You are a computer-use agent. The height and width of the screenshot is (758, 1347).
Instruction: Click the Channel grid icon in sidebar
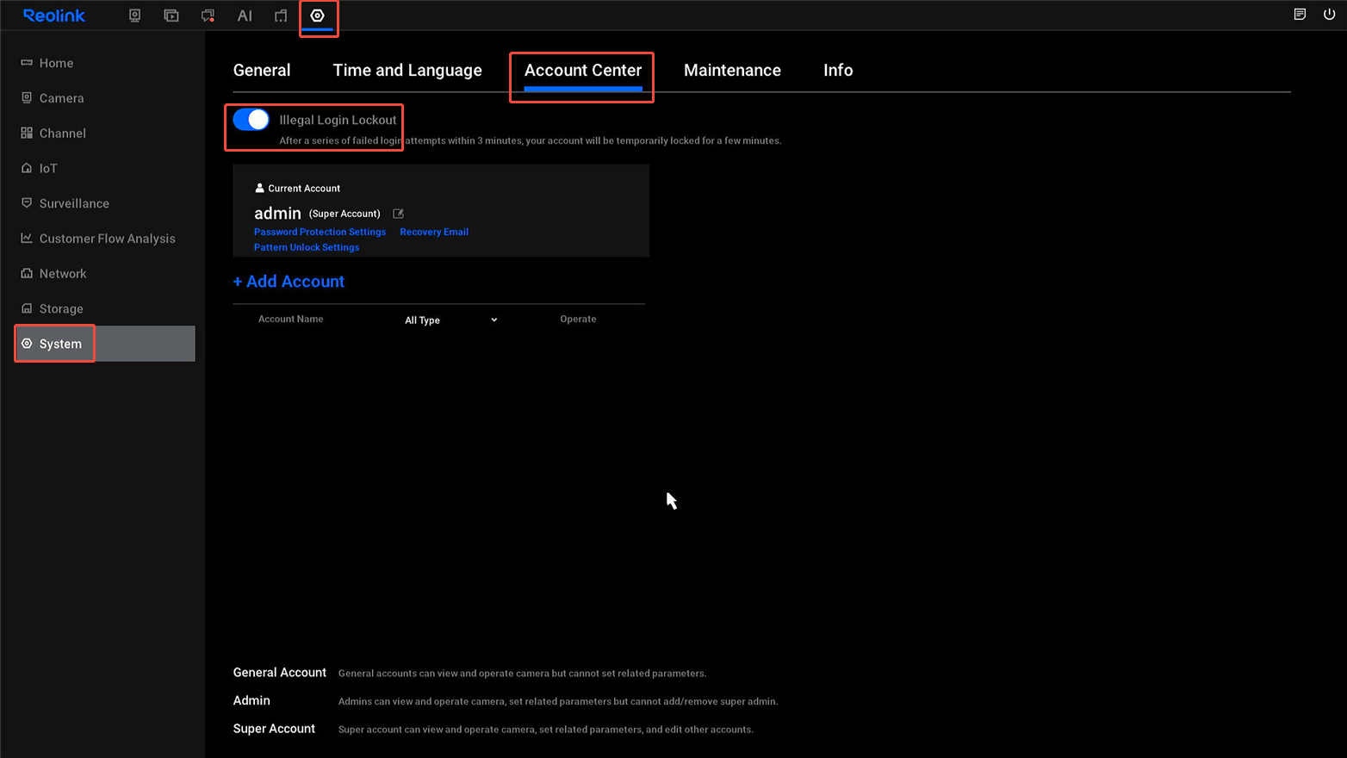click(x=27, y=133)
